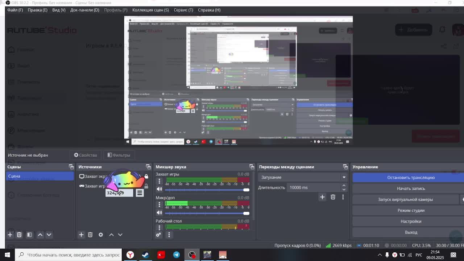Move source down arrow

coord(120,235)
